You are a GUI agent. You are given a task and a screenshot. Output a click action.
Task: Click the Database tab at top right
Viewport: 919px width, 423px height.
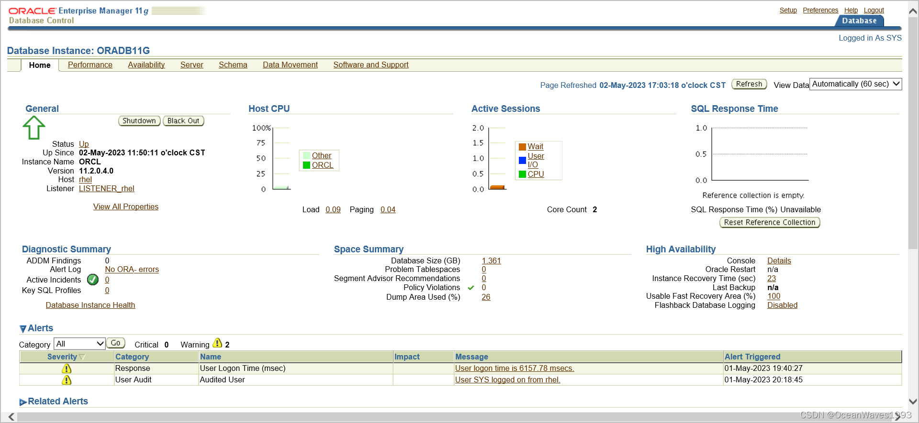click(859, 21)
